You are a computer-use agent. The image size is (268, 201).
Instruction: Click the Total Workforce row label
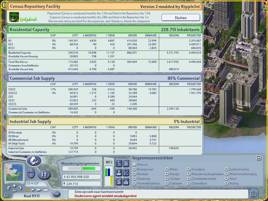pyautogui.click(x=18, y=62)
